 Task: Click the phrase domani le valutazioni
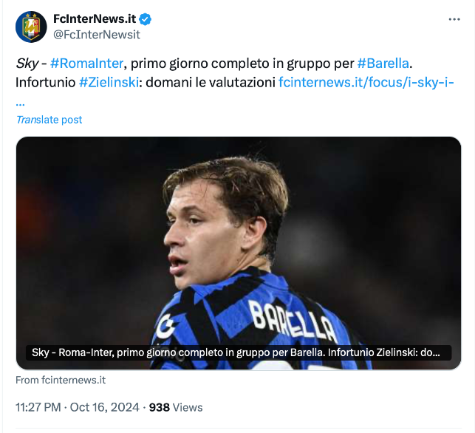215,83
